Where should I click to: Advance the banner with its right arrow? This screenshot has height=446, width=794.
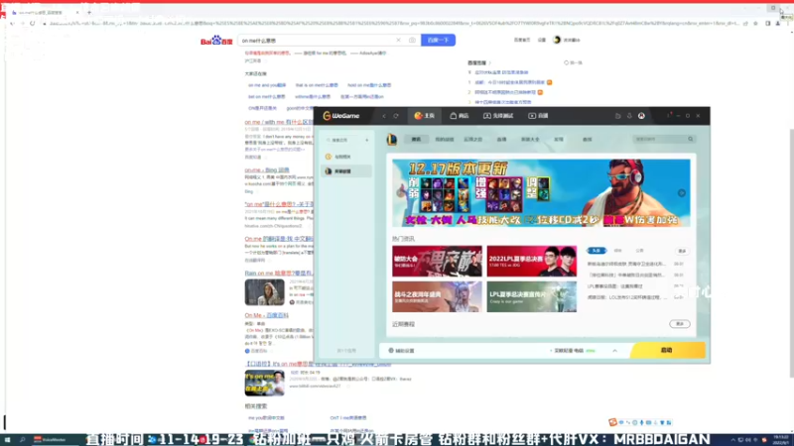pyautogui.click(x=682, y=193)
